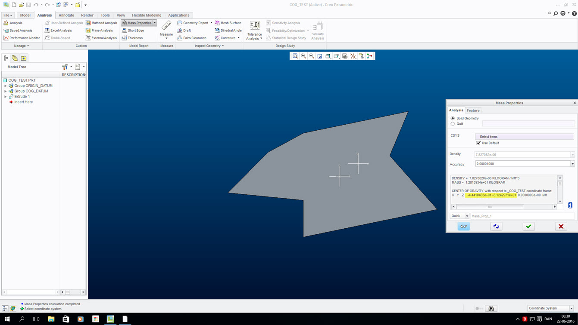Open Windows taskbar search
The width and height of the screenshot is (578, 325).
[22, 319]
